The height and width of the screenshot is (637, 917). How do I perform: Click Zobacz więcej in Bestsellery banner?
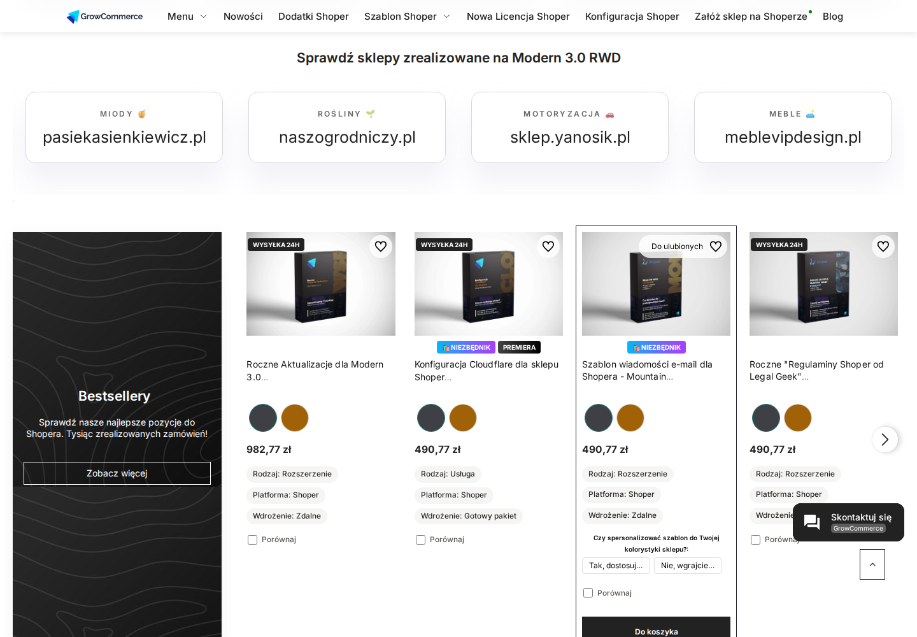tap(117, 473)
